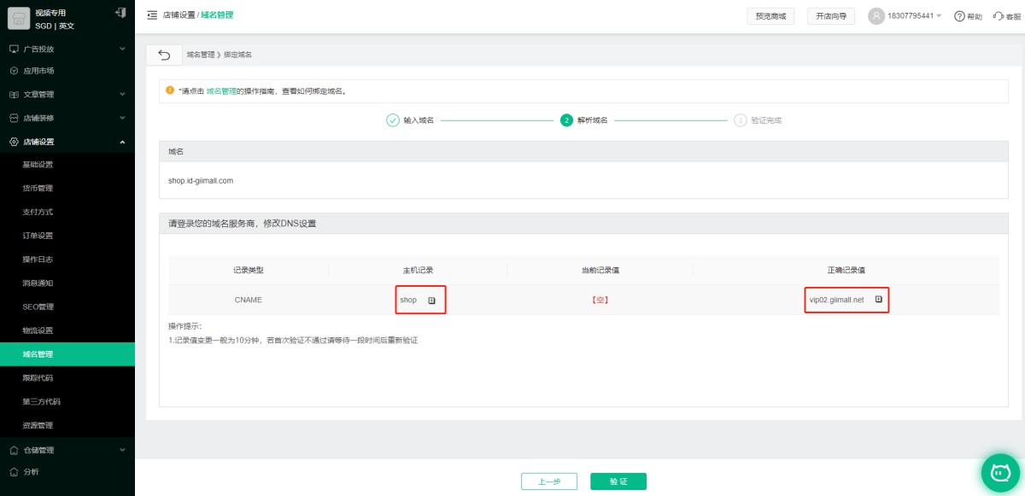1025x496 pixels.
Task: Click the 当前记录值 column header
Action: pos(600,270)
